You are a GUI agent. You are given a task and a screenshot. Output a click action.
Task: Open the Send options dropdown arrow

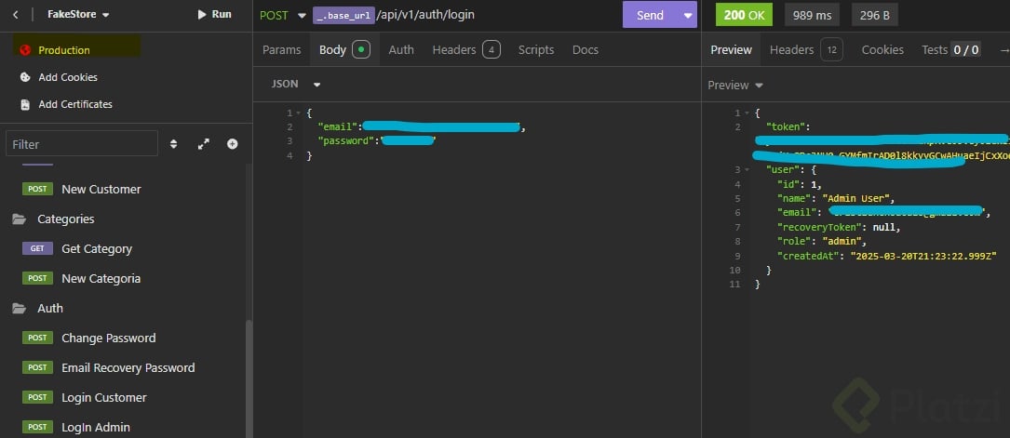pos(688,15)
